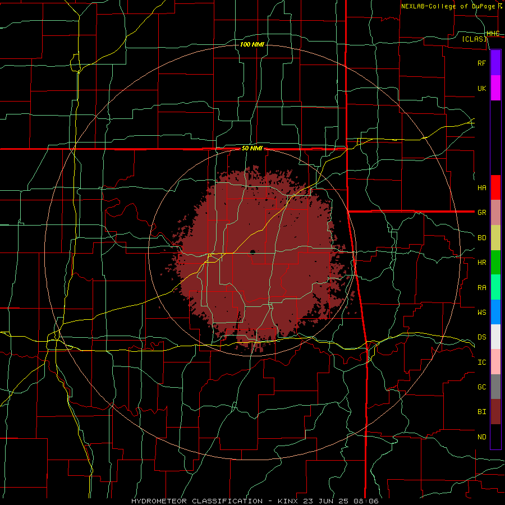Click the HR legend label

coord(481,263)
